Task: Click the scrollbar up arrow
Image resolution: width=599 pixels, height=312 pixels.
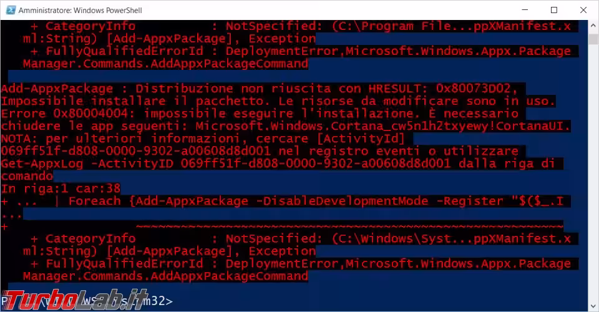Action: 593,26
